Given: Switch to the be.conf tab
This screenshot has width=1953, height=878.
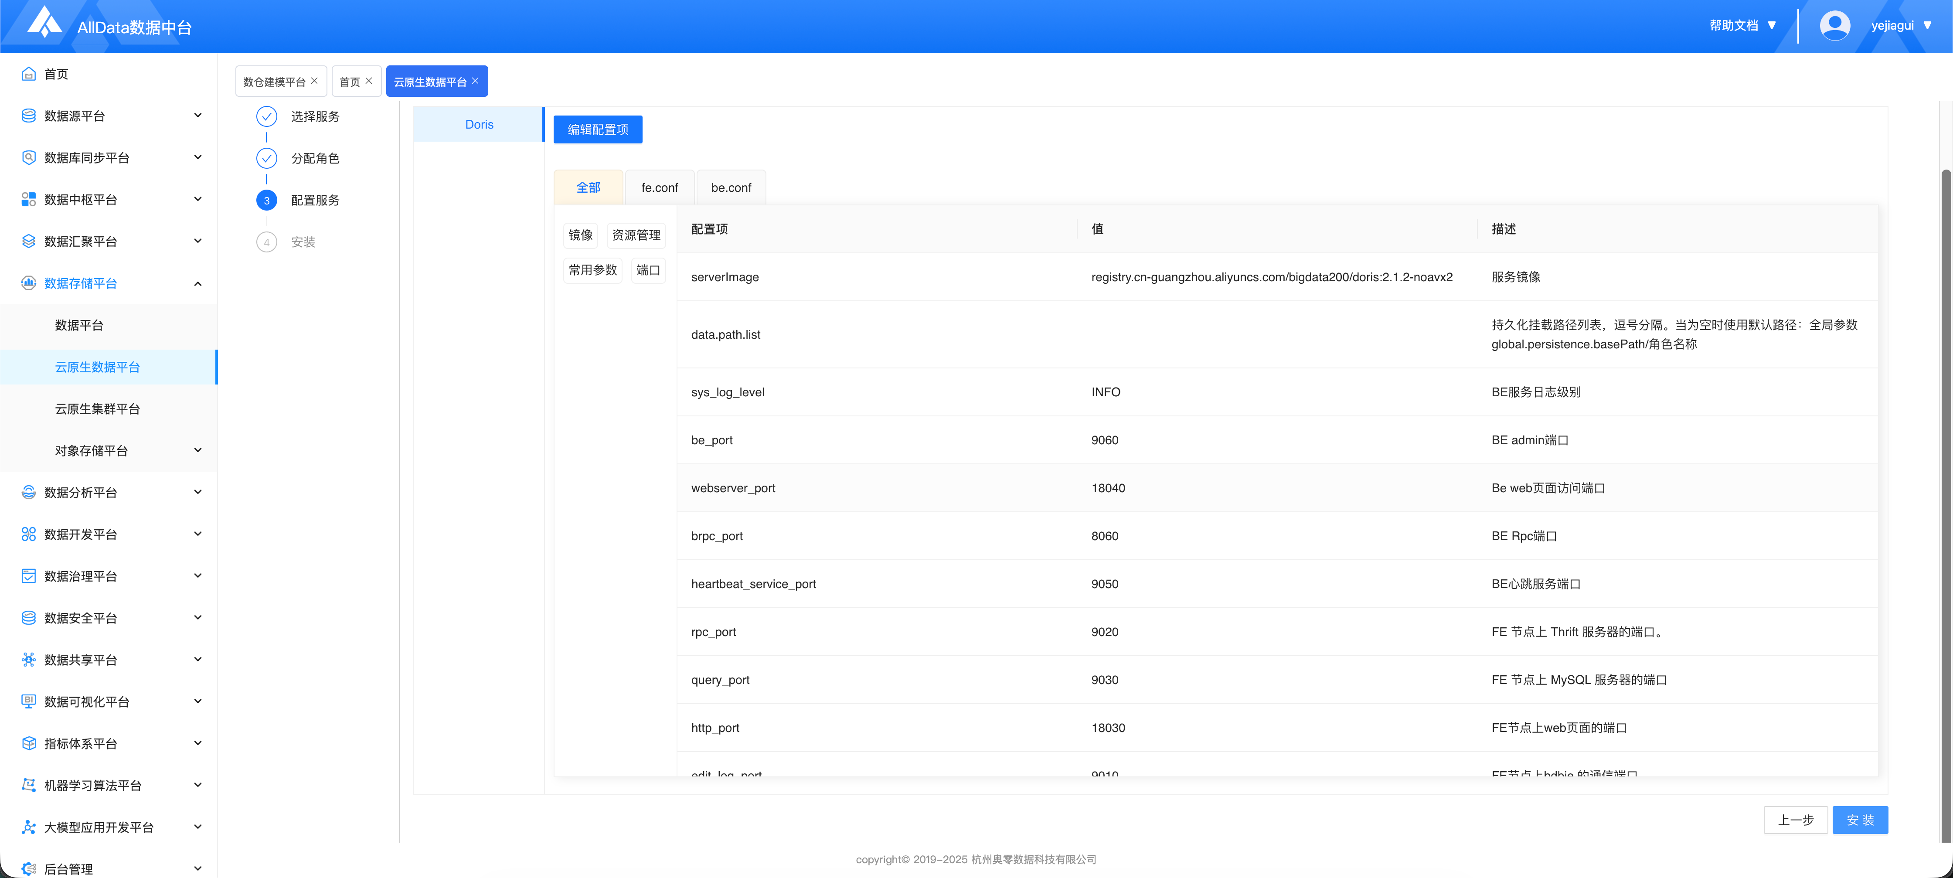Looking at the screenshot, I should pos(731,187).
